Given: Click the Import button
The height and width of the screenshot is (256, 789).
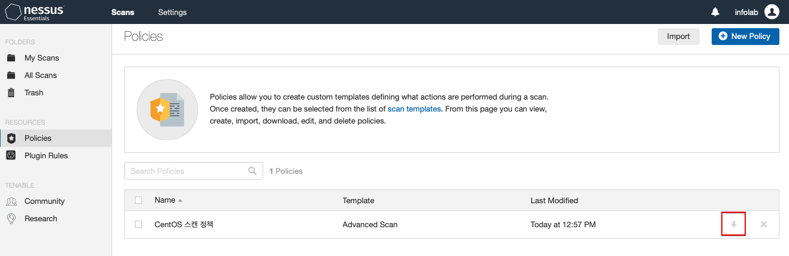Looking at the screenshot, I should pos(678,37).
